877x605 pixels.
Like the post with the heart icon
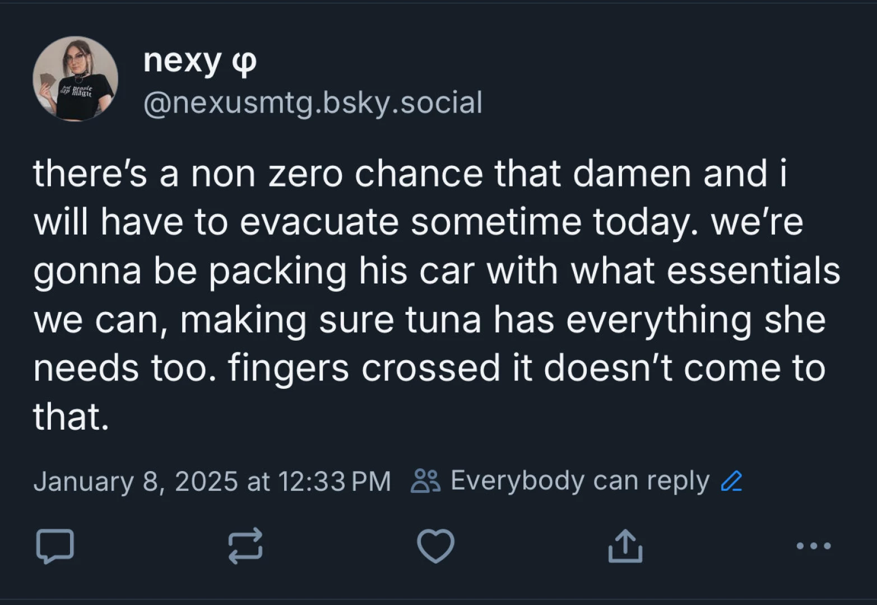(x=435, y=545)
